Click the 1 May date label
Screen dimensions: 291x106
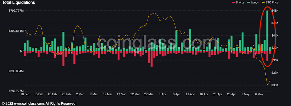pyautogui.click(x=245, y=94)
